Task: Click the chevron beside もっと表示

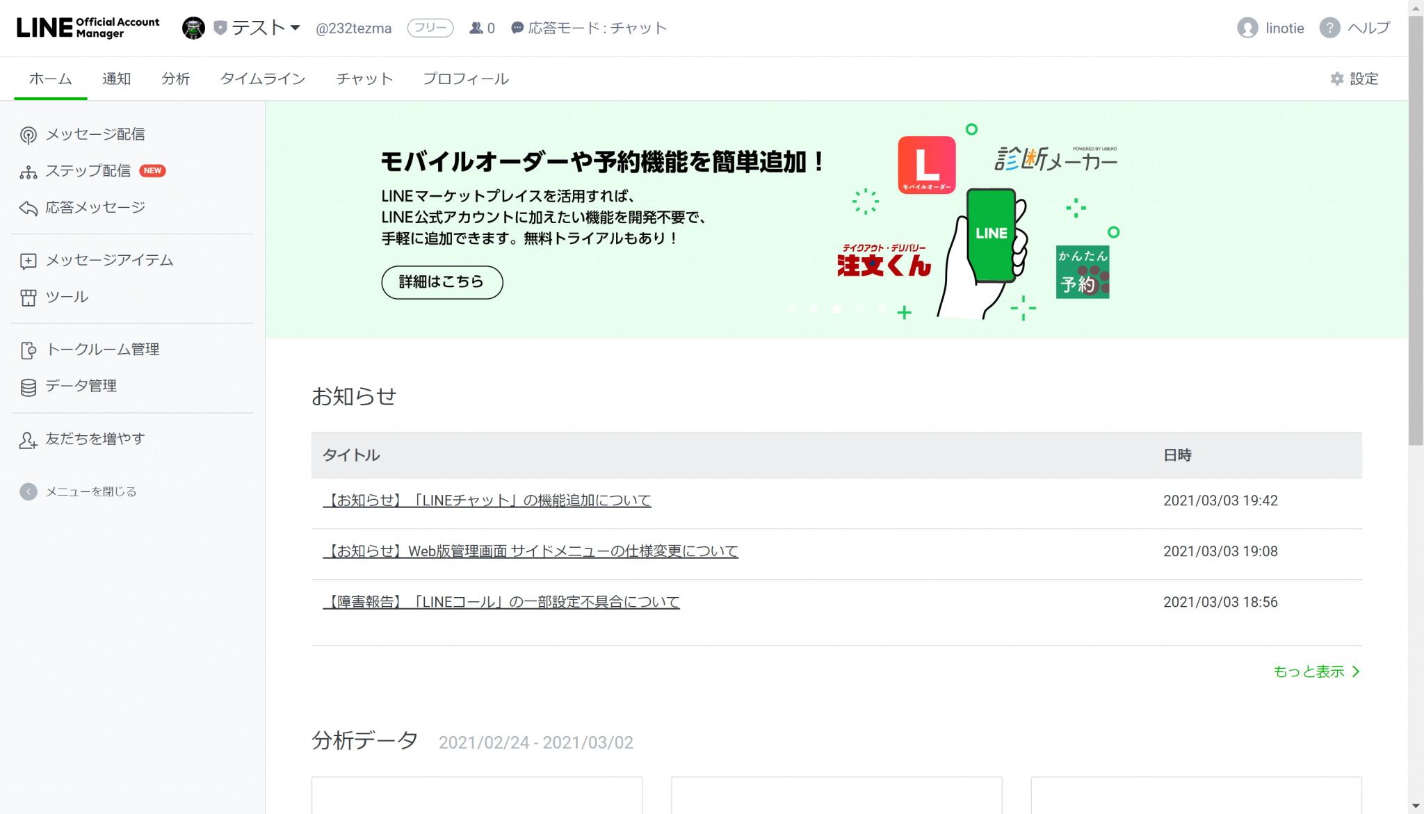Action: (x=1355, y=671)
